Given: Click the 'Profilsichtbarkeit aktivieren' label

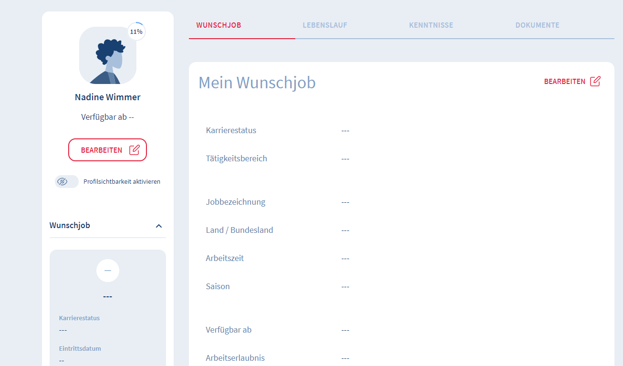Looking at the screenshot, I should (122, 181).
